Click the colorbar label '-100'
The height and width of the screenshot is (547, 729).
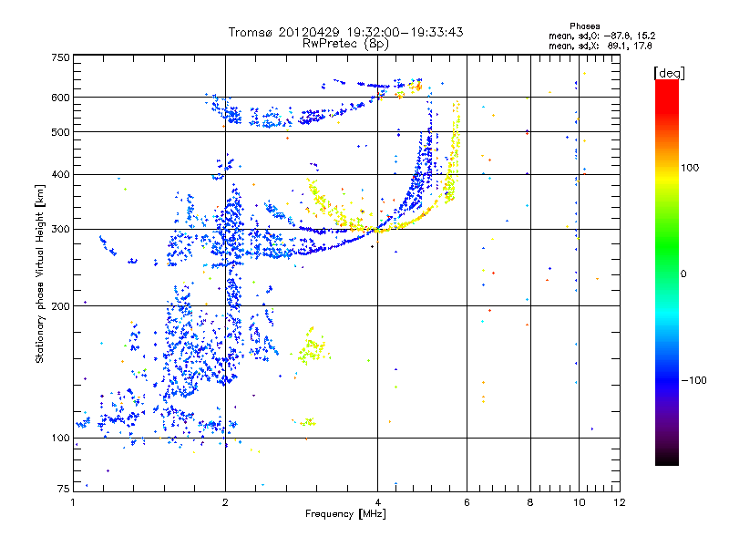click(694, 380)
